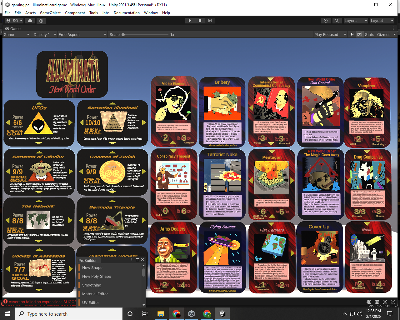This screenshot has width=400, height=320.
Task: Click the debugger bug status icon
Action: pos(369,302)
